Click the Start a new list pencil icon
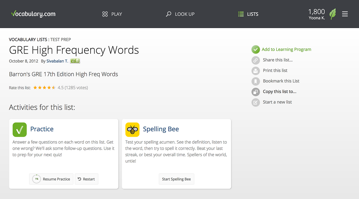 point(256,102)
